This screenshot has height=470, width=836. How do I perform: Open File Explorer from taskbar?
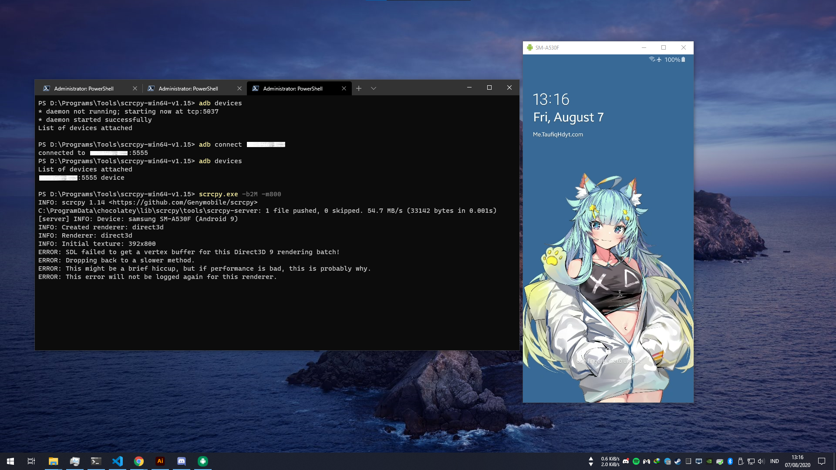(54, 461)
